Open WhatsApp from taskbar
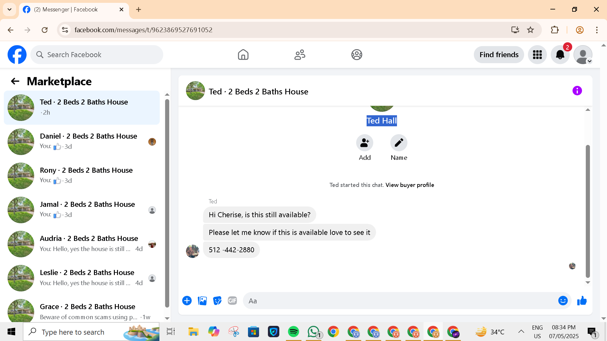607x341 pixels. 313,332
